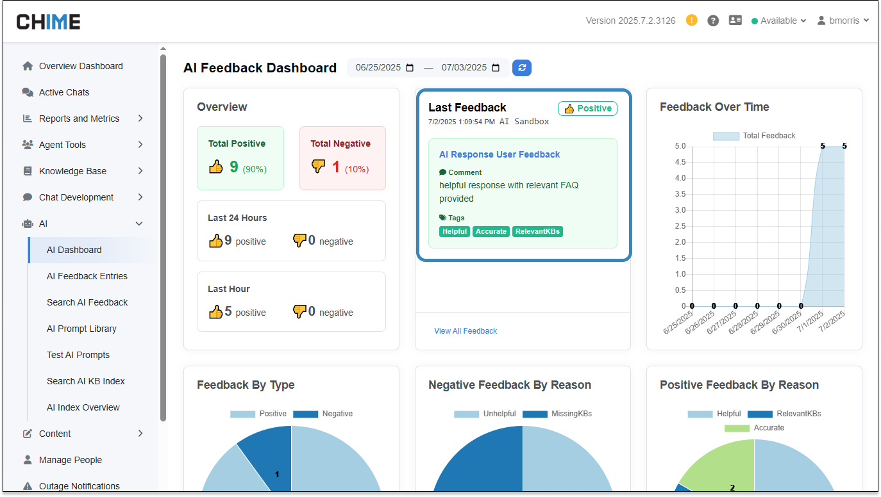
Task: Toggle Accurate legend in Positive Feedback chart
Action: click(x=754, y=428)
